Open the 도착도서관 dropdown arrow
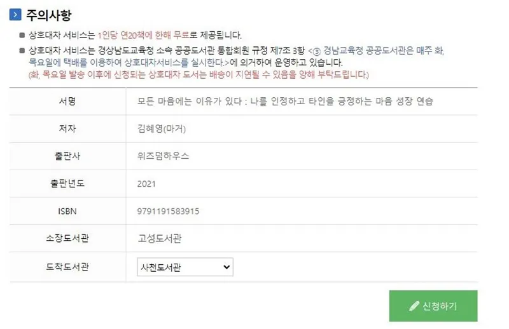The width and height of the screenshot is (509, 329). (227, 267)
